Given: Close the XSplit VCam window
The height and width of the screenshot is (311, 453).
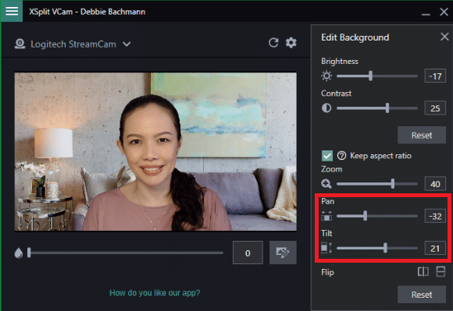Looking at the screenshot, I should [444, 12].
